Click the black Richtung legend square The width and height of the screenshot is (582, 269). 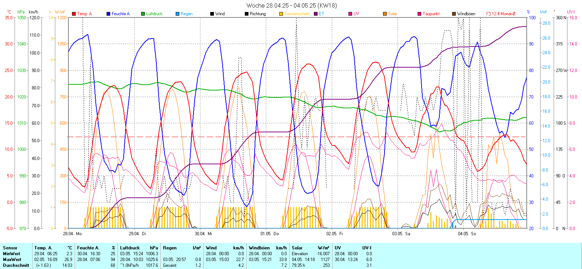click(x=247, y=14)
